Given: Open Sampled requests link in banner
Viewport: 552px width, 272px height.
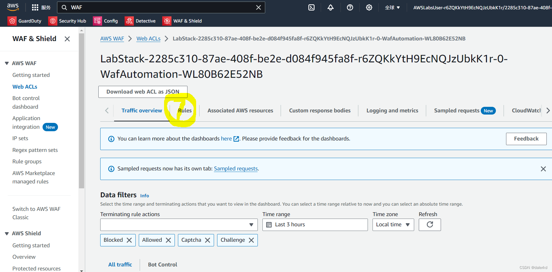Looking at the screenshot, I should 236,169.
